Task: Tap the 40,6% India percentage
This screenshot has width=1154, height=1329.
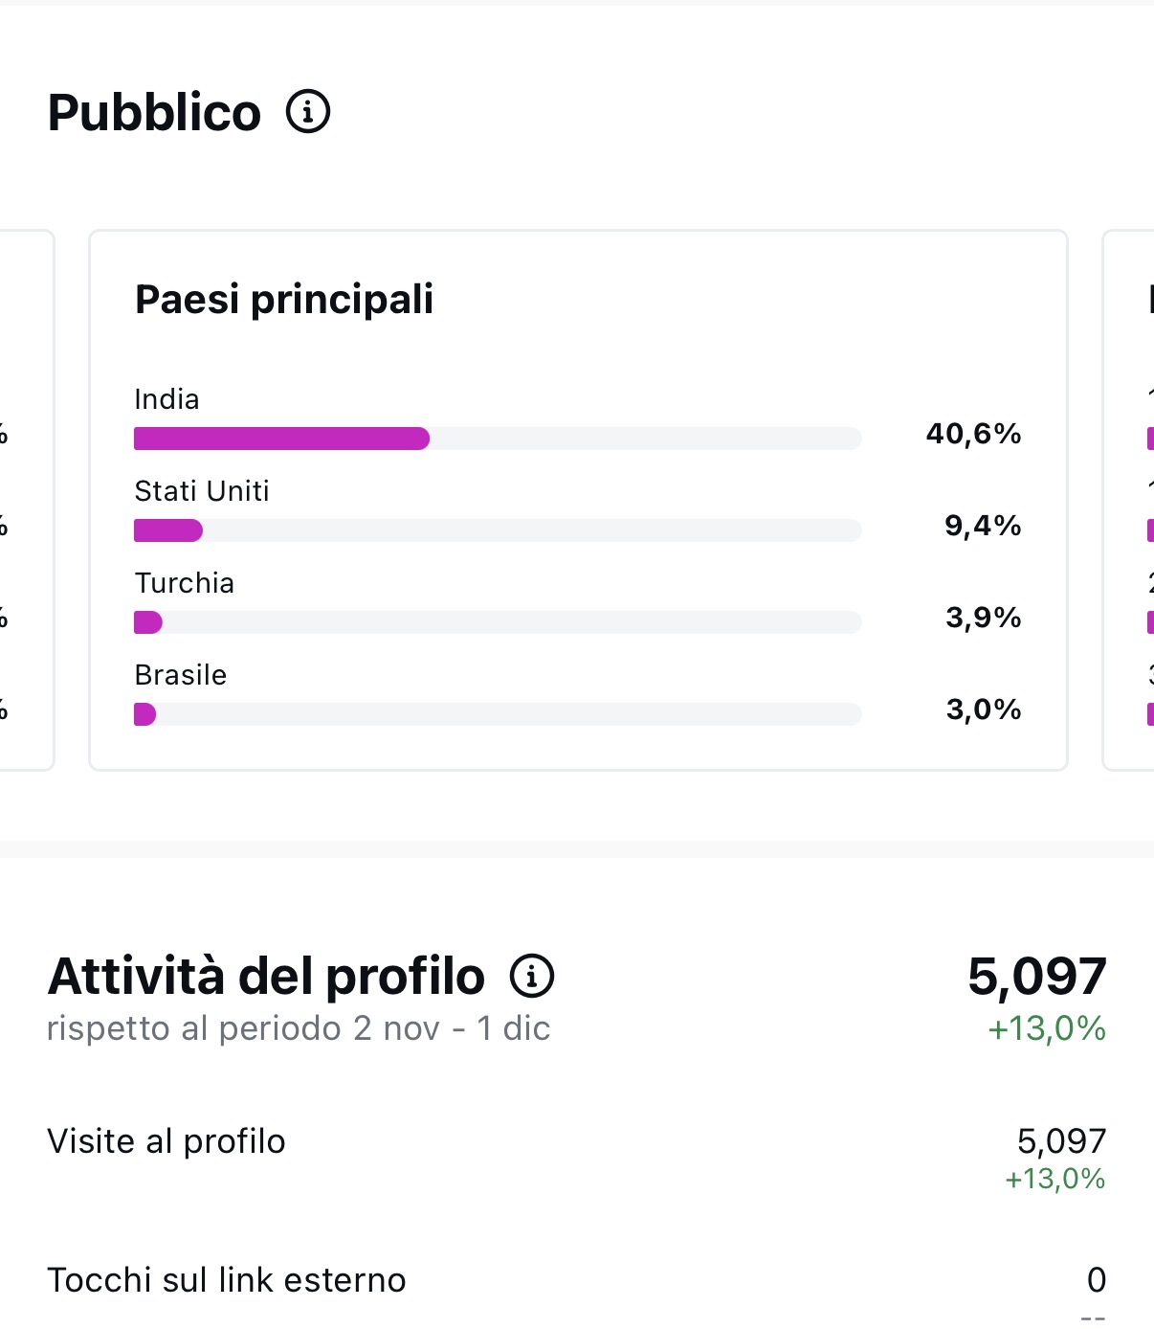Action: point(973,434)
